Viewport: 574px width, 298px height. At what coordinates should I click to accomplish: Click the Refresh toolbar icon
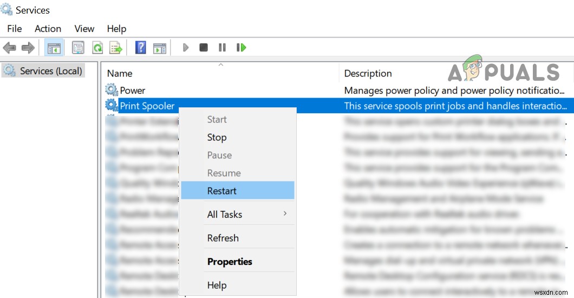point(97,48)
